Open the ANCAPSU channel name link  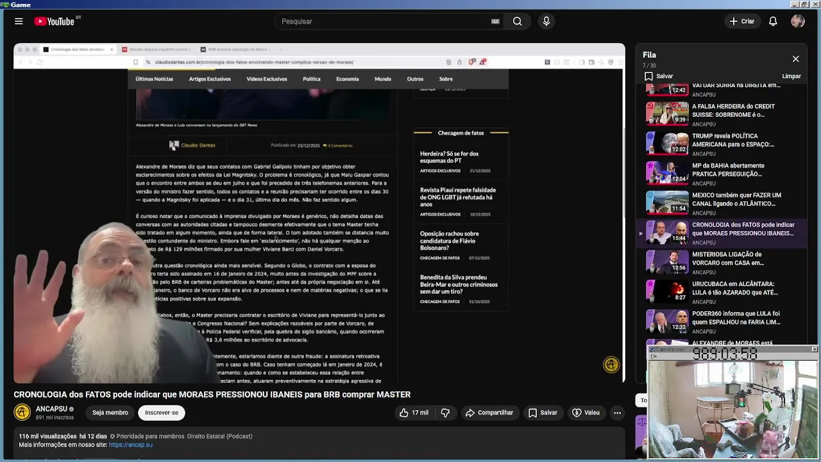(x=51, y=409)
